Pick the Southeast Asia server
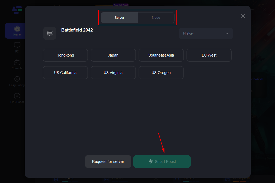 (161, 55)
